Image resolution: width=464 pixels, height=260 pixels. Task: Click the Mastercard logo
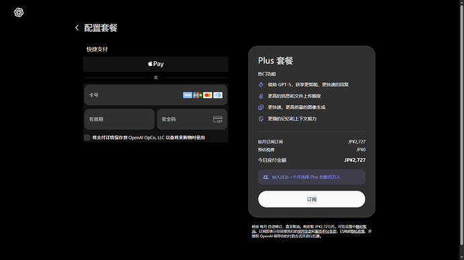(208, 95)
